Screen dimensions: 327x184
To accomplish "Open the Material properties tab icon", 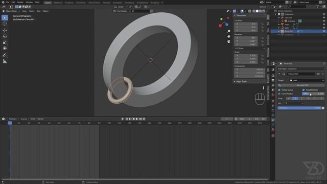I will point(273,129).
